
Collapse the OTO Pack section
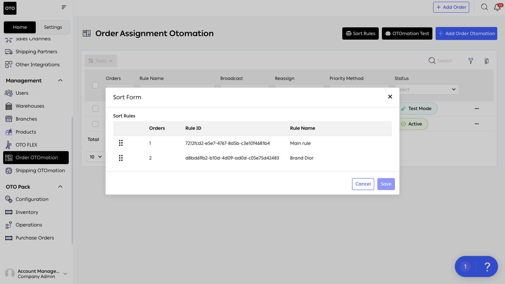(60, 187)
